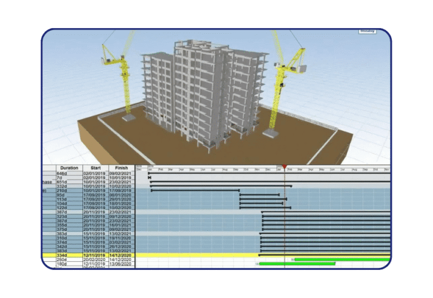Select the finish date cell 19/11/2020

click(x=122, y=238)
